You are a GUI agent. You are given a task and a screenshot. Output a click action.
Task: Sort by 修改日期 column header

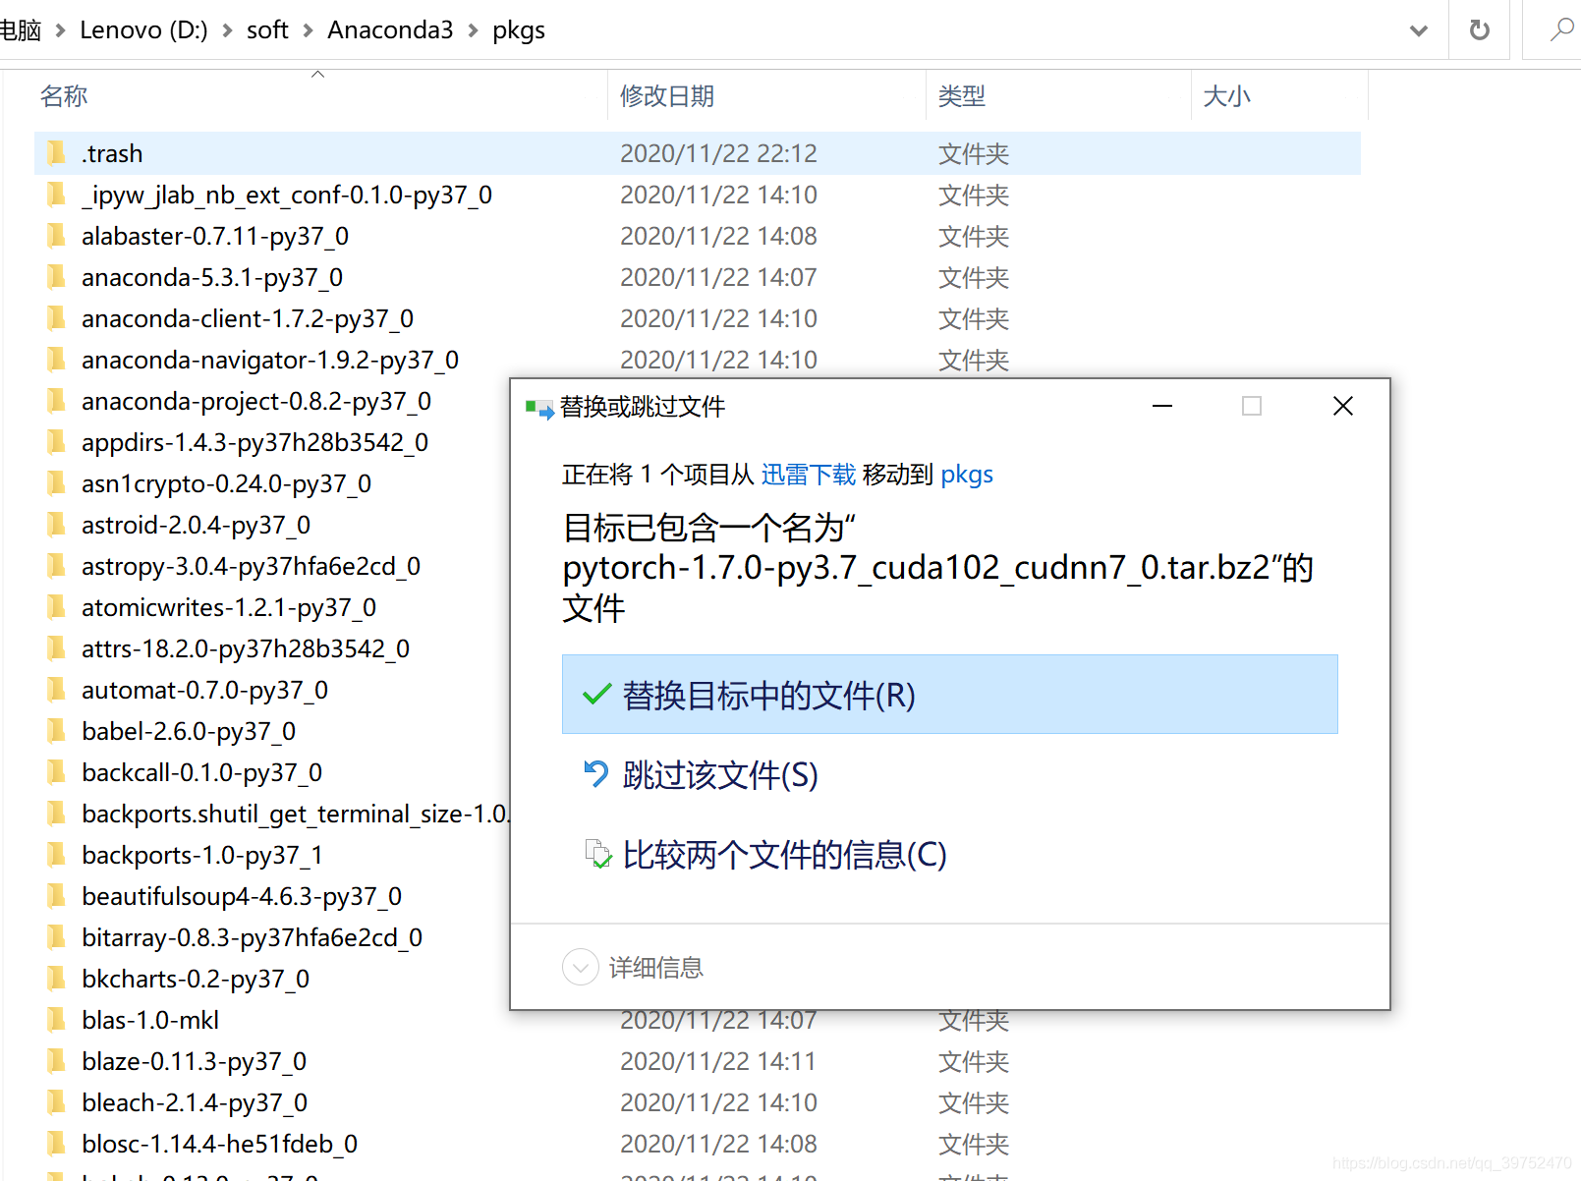coord(667,95)
